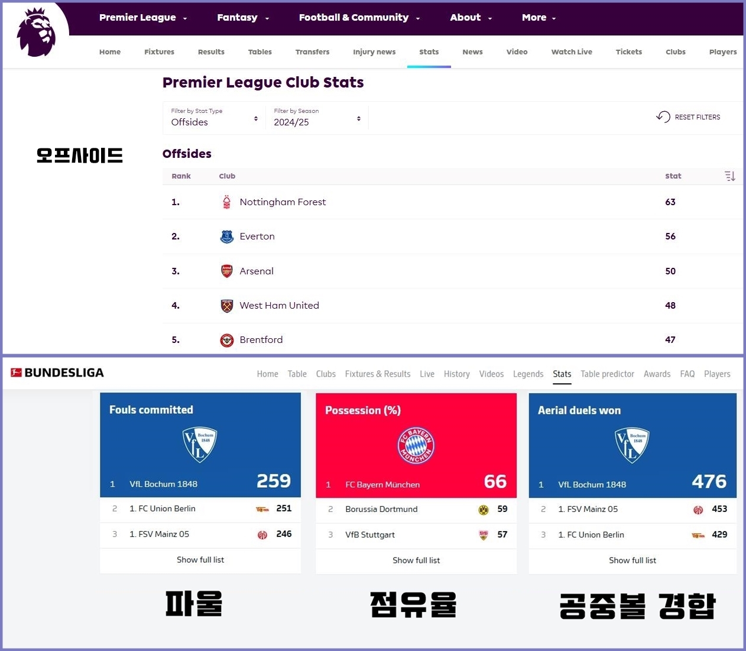
Task: Select Bundesliga Stats link
Action: click(x=562, y=374)
